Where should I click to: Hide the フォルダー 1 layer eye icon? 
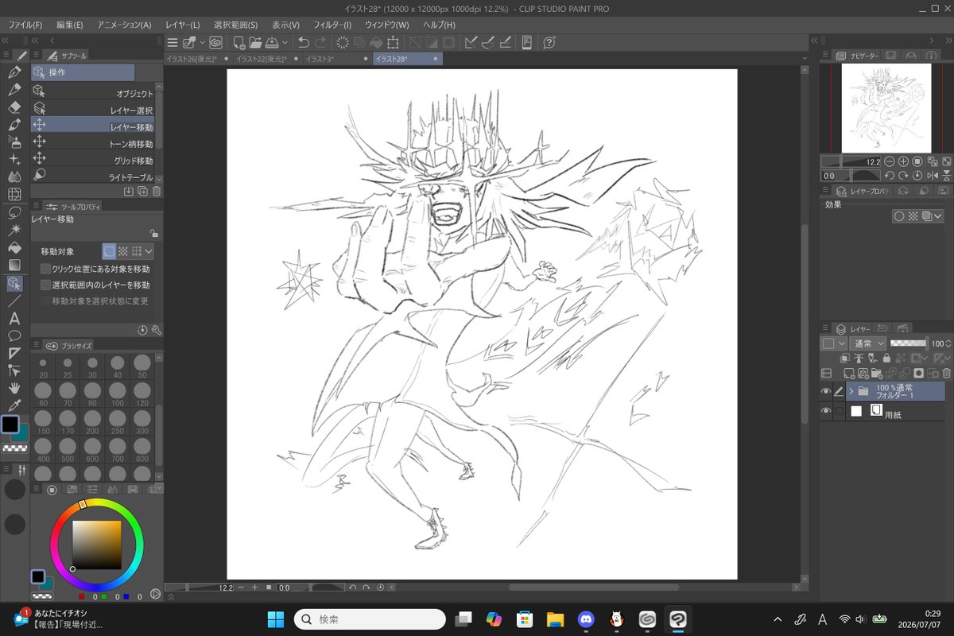826,391
